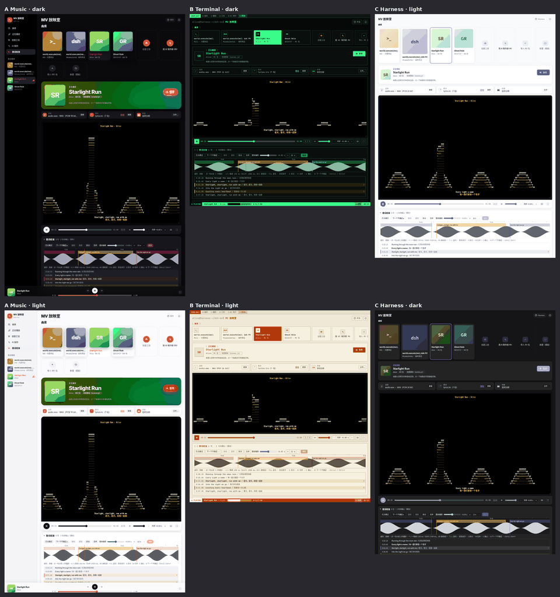Click red pause button on Starlight Run banner, A Music dark
Image resolution: width=560 pixels, height=597 pixels.
pyautogui.click(x=170, y=92)
